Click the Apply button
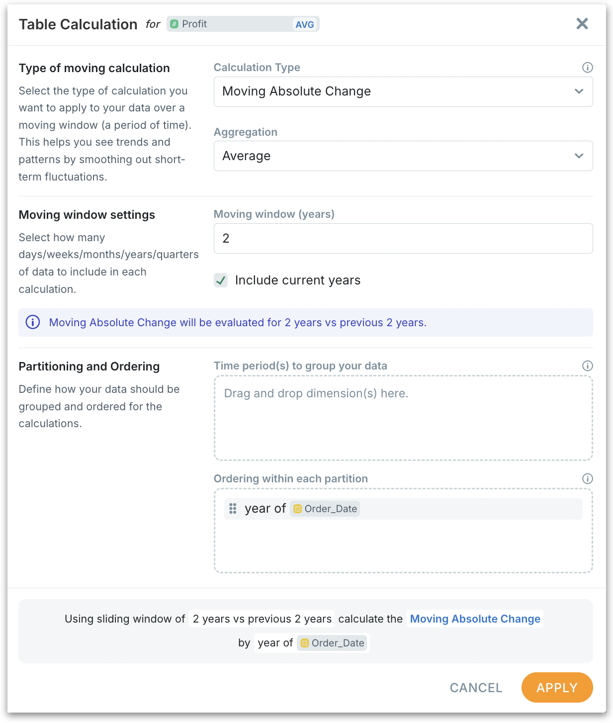Image resolution: width=613 pixels, height=723 pixels. click(557, 687)
